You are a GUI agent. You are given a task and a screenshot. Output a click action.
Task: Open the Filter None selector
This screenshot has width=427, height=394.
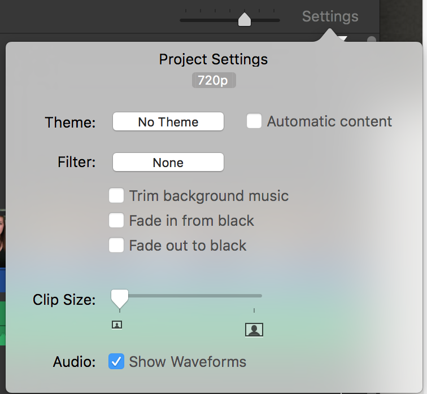pos(168,162)
